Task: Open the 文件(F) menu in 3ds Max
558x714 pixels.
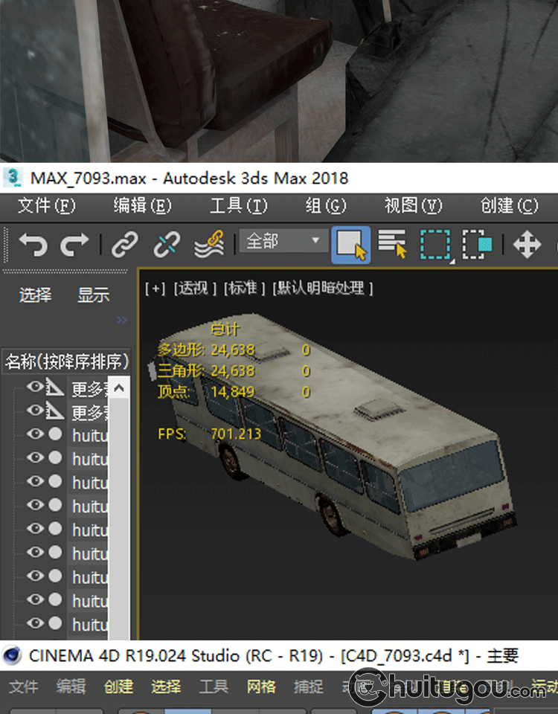Action: tap(46, 206)
